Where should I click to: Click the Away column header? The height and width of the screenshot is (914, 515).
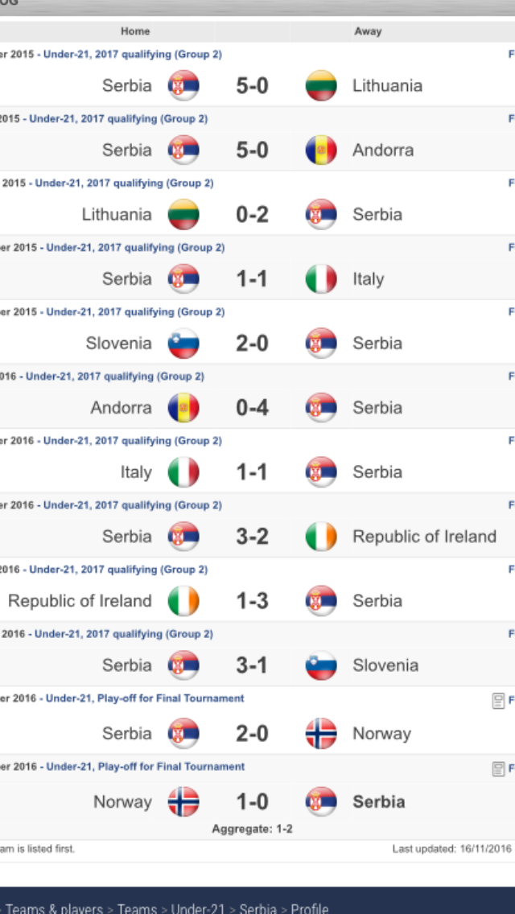click(368, 31)
